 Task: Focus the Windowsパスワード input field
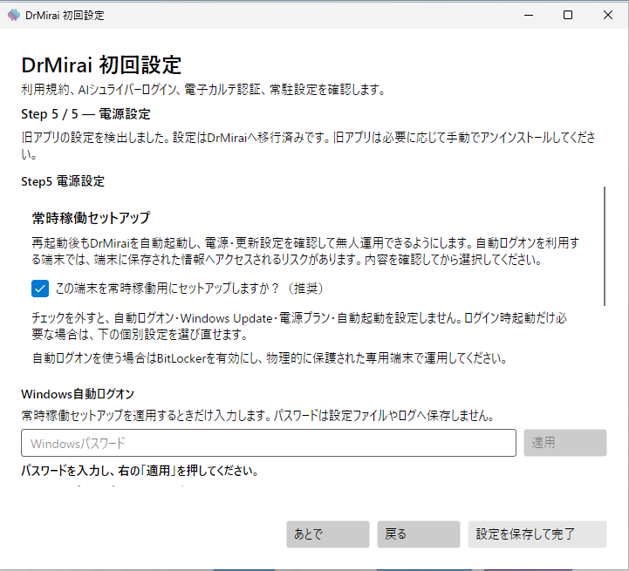pos(269,443)
